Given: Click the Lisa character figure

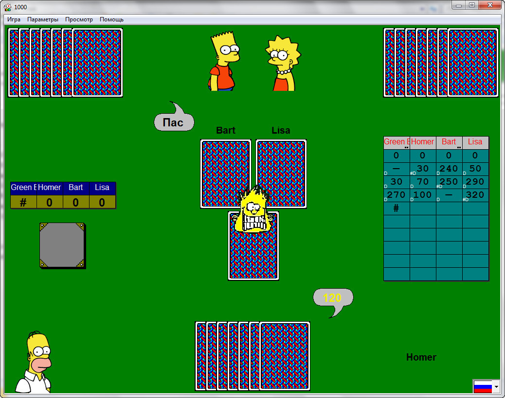Looking at the screenshot, I should click(283, 63).
